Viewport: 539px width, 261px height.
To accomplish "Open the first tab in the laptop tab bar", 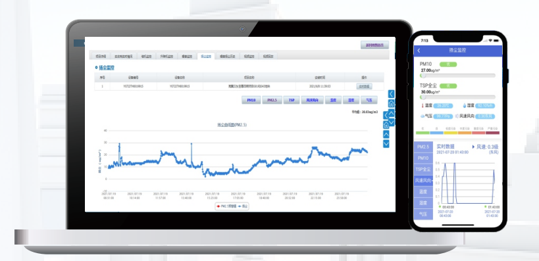I will point(101,57).
